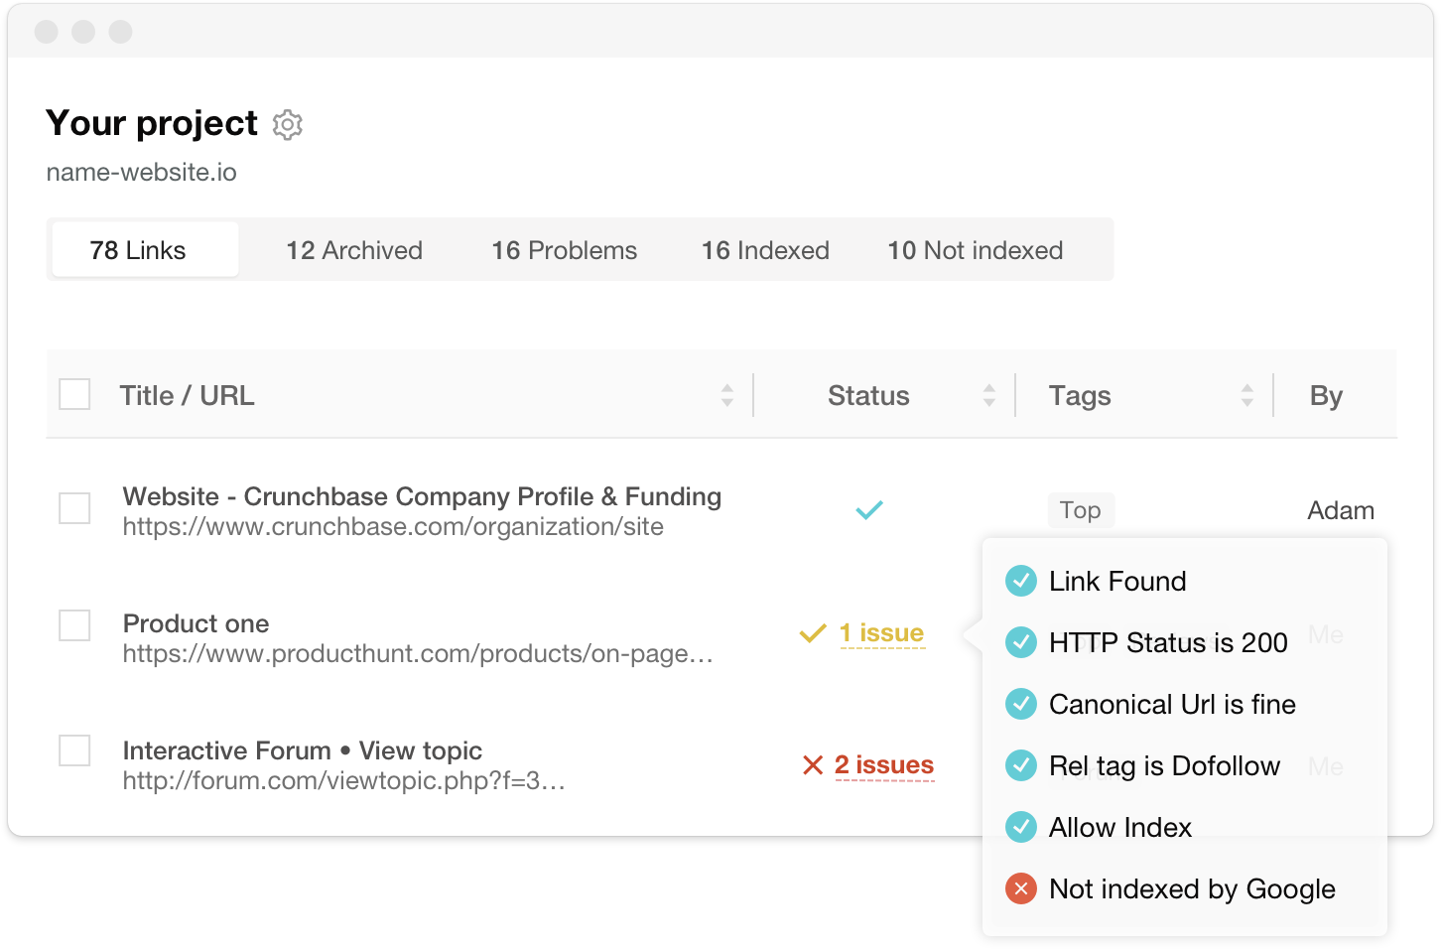The height and width of the screenshot is (951, 1441).
Task: Open the 12 Archived tab
Action: [354, 250]
